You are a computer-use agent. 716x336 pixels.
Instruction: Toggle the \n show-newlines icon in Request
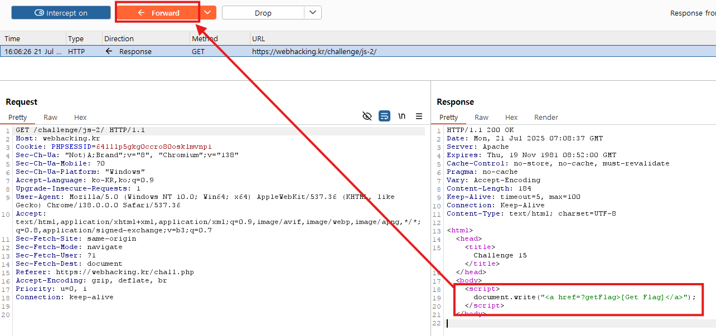click(x=401, y=116)
